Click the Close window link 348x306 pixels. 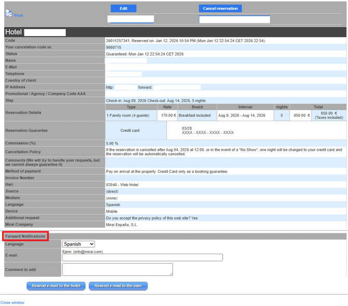[x=12, y=302]
